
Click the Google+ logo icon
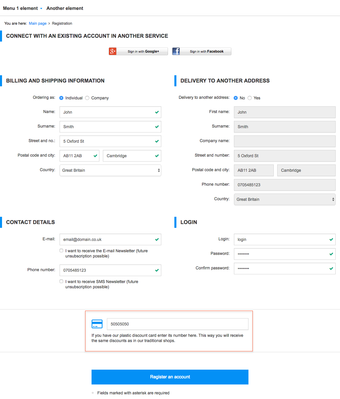[x=113, y=51]
